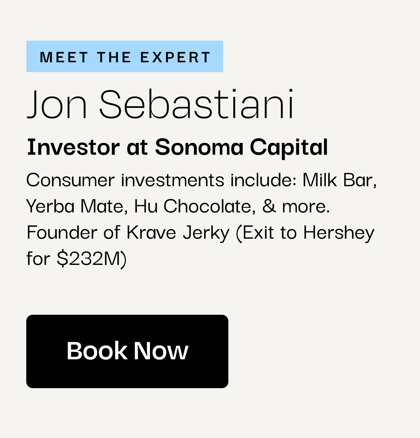This screenshot has width=420, height=438.
Task: Click the text & more.
Action: pos(296,206)
